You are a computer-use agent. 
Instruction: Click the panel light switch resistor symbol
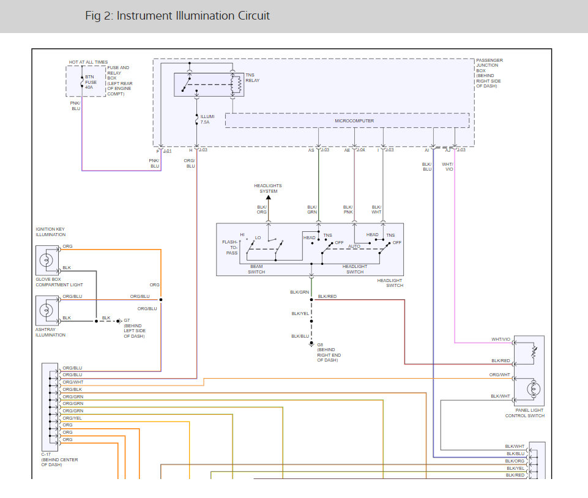[x=534, y=352]
